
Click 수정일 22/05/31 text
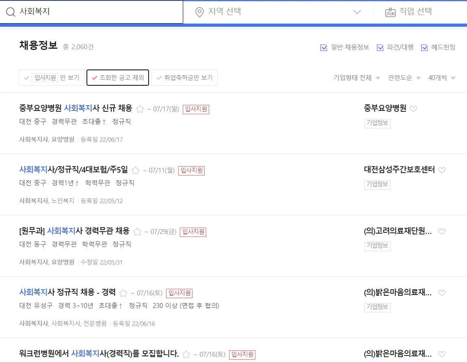[102, 262]
